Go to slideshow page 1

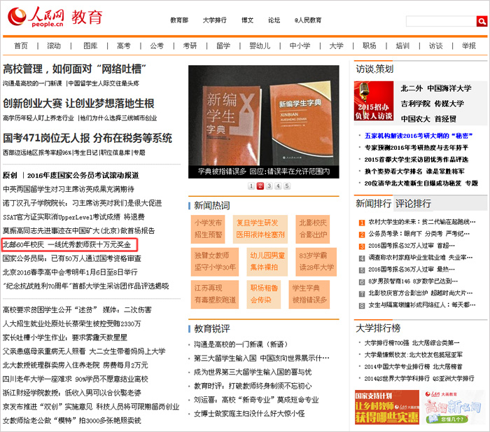tap(251, 186)
